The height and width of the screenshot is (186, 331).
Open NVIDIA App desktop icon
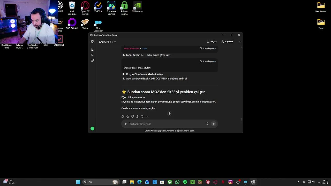[x=137, y=7]
